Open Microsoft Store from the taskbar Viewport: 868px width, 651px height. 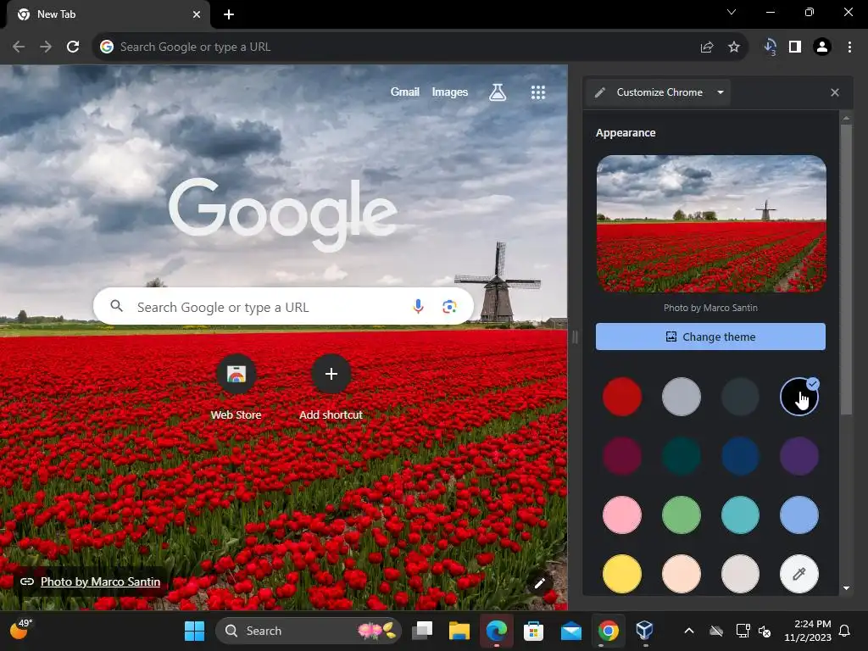[534, 631]
